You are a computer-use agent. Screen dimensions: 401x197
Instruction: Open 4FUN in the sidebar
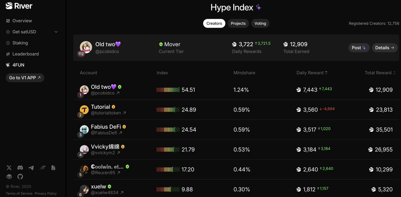point(15,65)
